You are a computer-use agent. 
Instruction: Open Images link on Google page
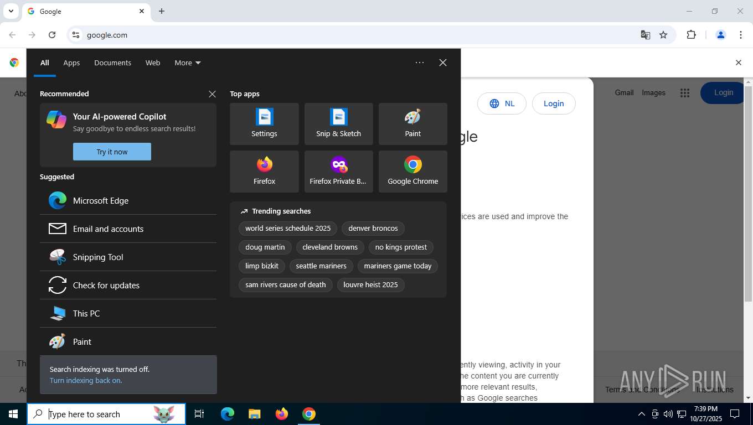click(653, 92)
